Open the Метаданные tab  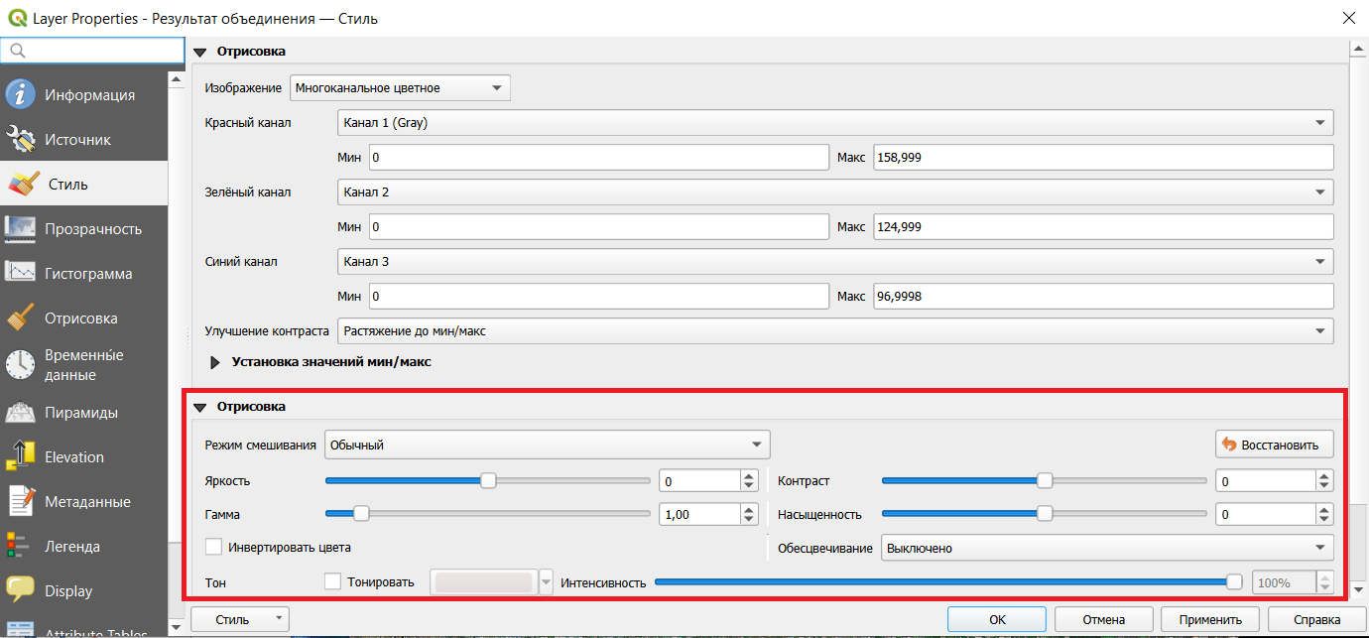click(x=84, y=502)
